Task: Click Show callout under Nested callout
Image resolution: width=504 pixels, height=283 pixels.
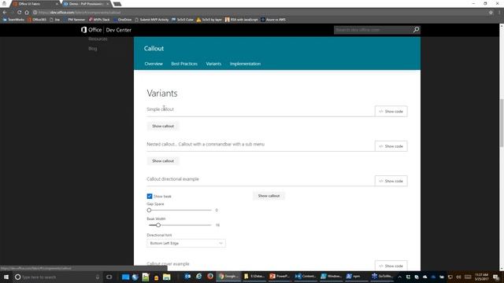Action: coord(163,160)
